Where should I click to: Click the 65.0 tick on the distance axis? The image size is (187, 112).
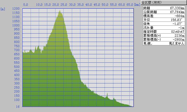(130, 5)
